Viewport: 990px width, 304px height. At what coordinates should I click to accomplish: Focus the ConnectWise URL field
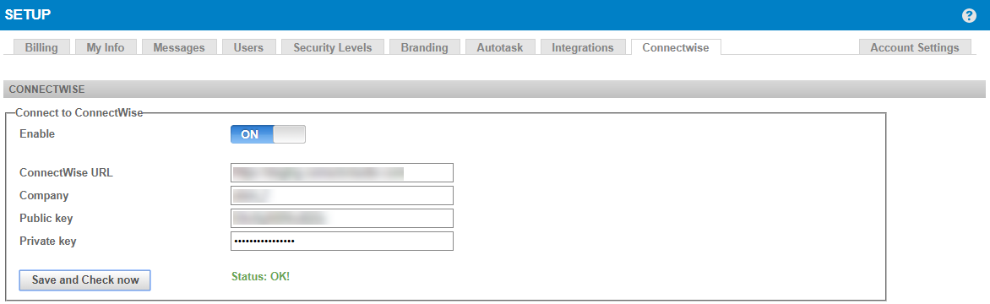(342, 173)
